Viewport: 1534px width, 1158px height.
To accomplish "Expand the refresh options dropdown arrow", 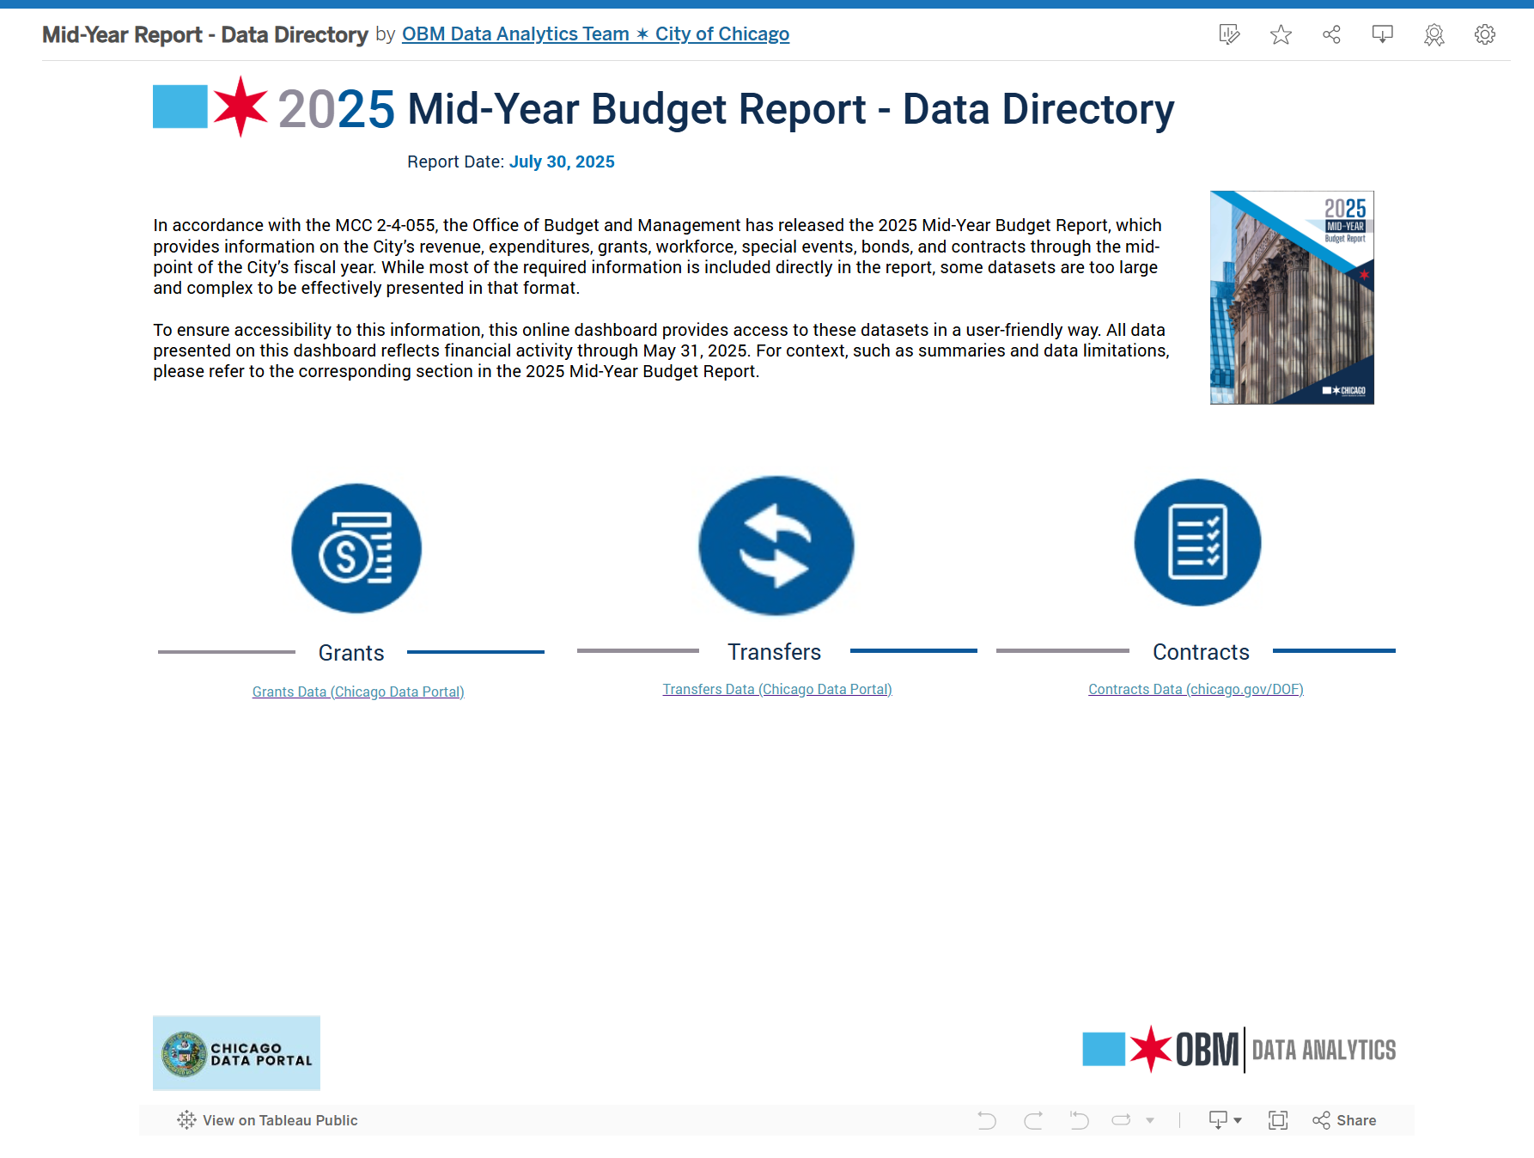I will coord(1150,1120).
